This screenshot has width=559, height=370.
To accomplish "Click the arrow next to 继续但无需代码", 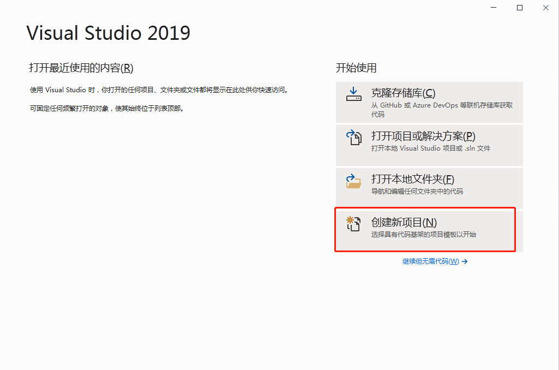I will [465, 261].
